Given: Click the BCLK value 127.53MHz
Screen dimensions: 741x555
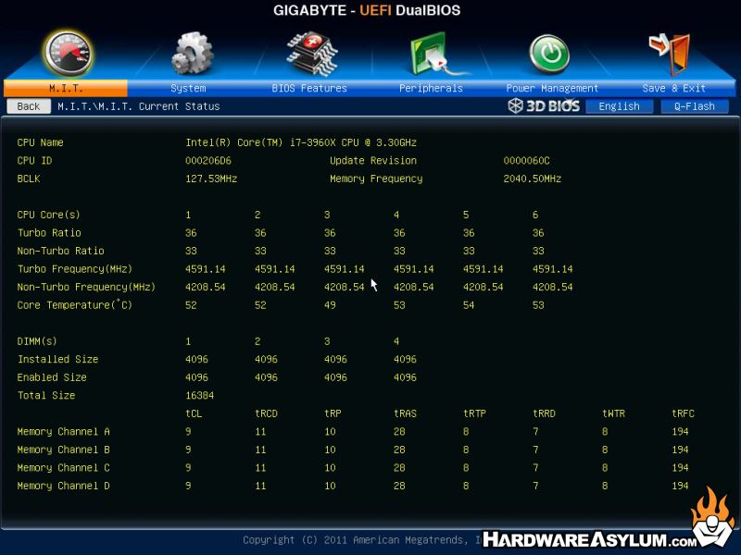Looking at the screenshot, I should coord(211,179).
